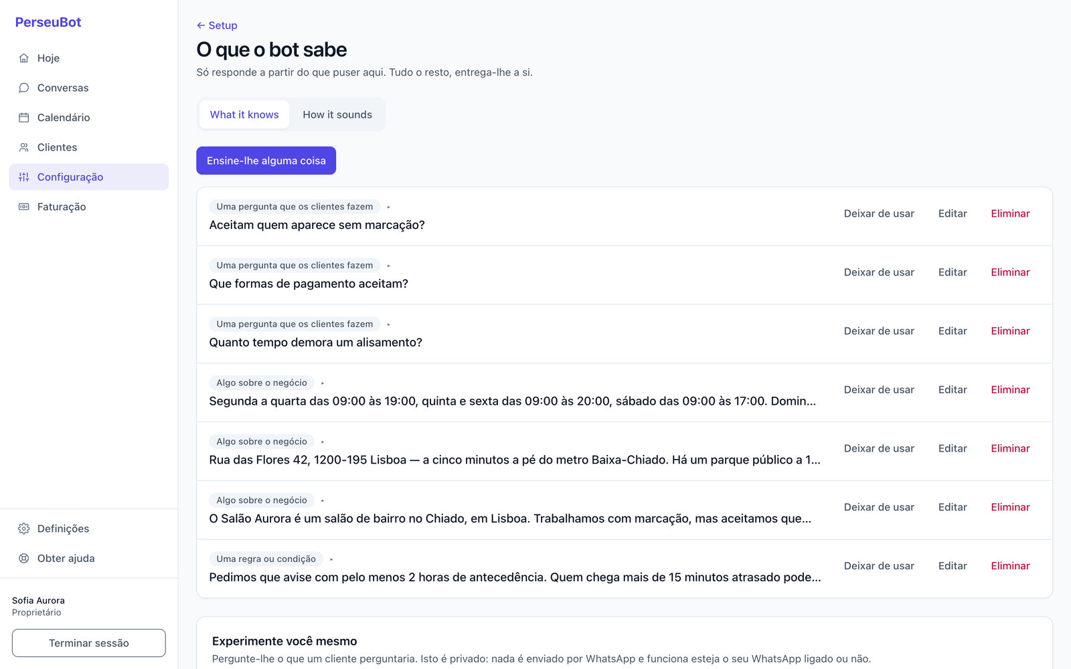Eliminar the 'Rua das Flores 42' address entry

pyautogui.click(x=1010, y=448)
